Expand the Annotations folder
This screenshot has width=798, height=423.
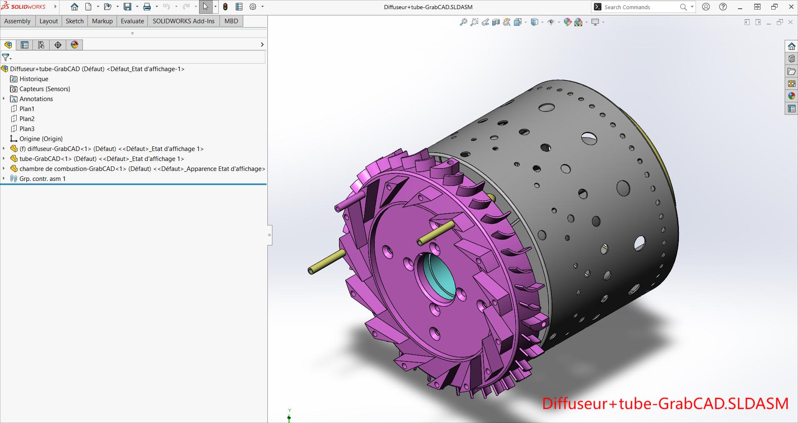point(4,99)
